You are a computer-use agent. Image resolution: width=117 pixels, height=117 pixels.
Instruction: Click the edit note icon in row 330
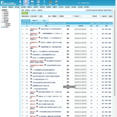[x=31, y=51]
